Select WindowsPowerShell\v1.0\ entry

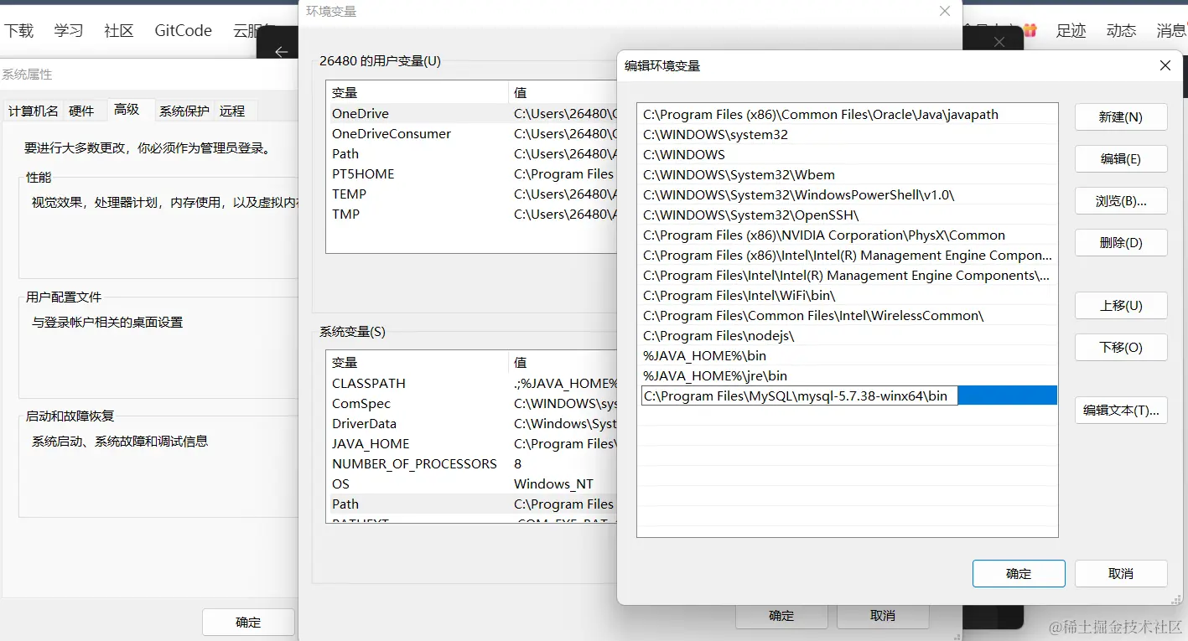coord(848,195)
